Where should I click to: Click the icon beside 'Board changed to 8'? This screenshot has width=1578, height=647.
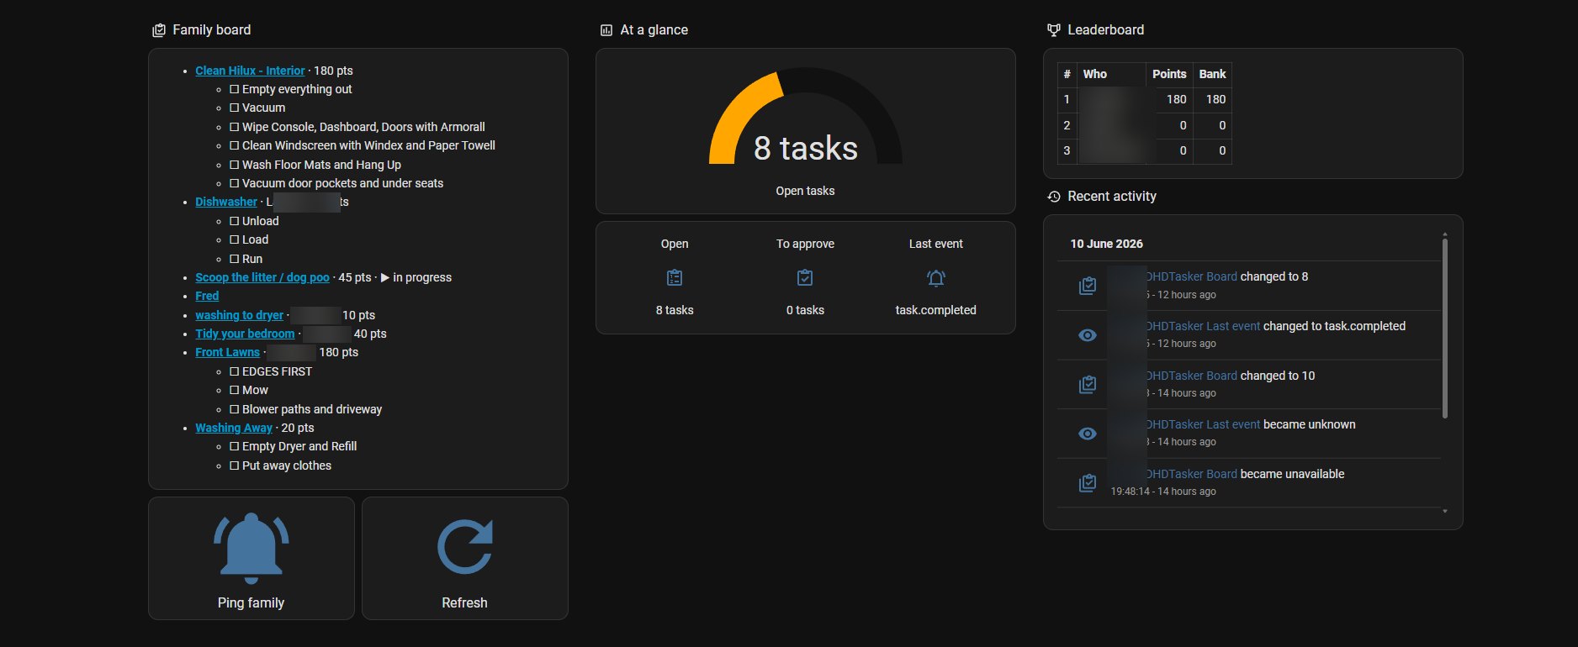[1088, 286]
